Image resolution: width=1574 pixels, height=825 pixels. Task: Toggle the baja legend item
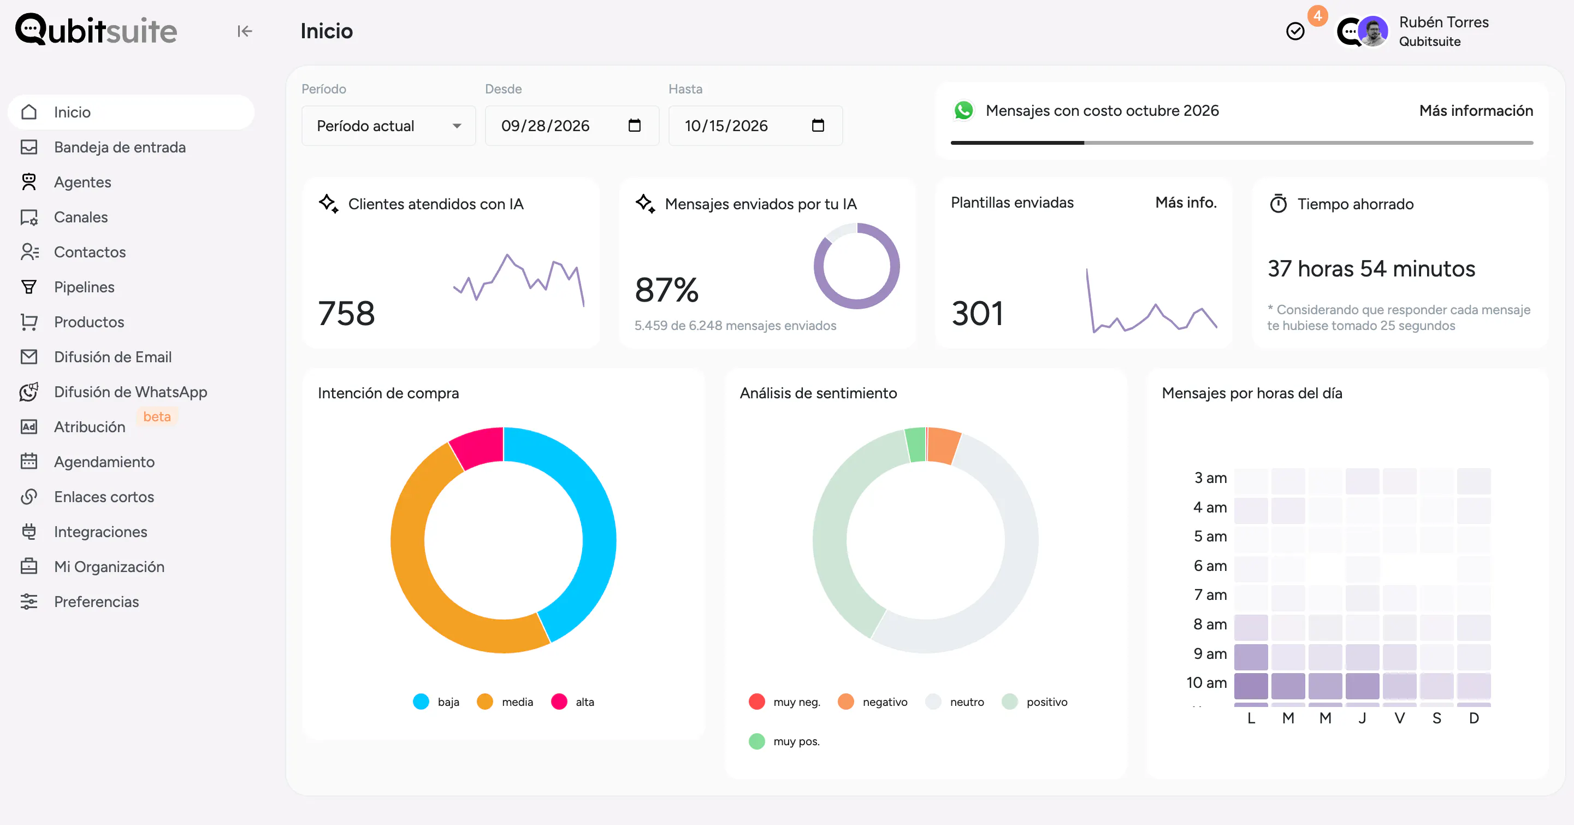[x=436, y=702]
